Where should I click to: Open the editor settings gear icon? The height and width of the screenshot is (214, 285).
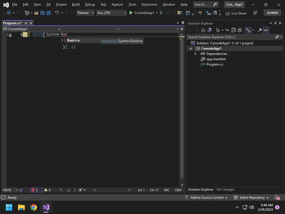tap(183, 23)
